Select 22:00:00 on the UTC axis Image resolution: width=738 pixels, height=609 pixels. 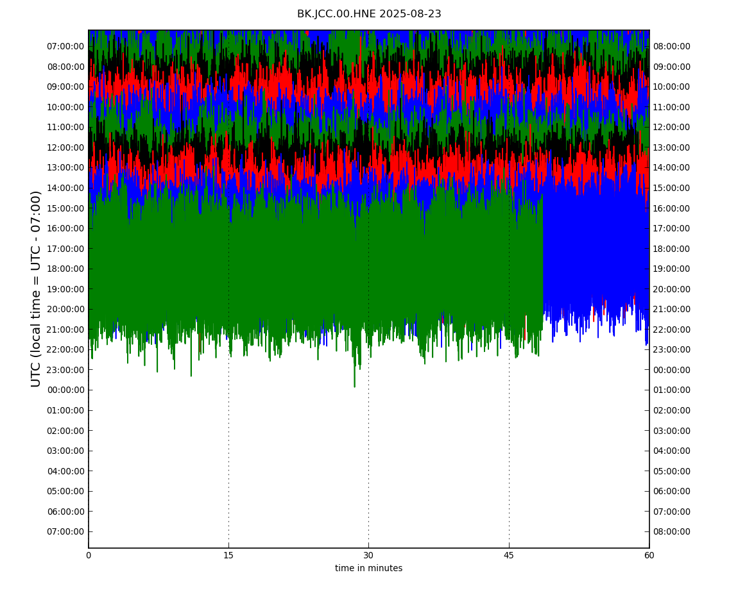click(x=65, y=349)
